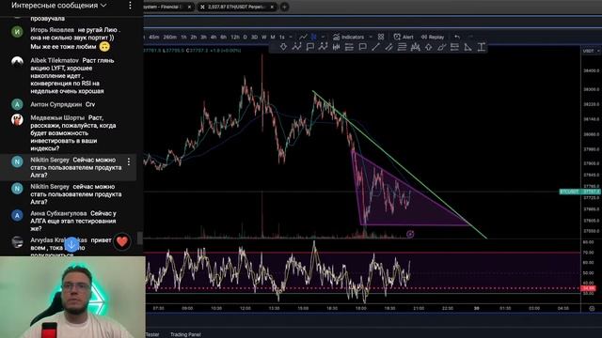This screenshot has height=338, width=602.
Task: Pick the horizontal levels drawing tool
Action: point(349,47)
